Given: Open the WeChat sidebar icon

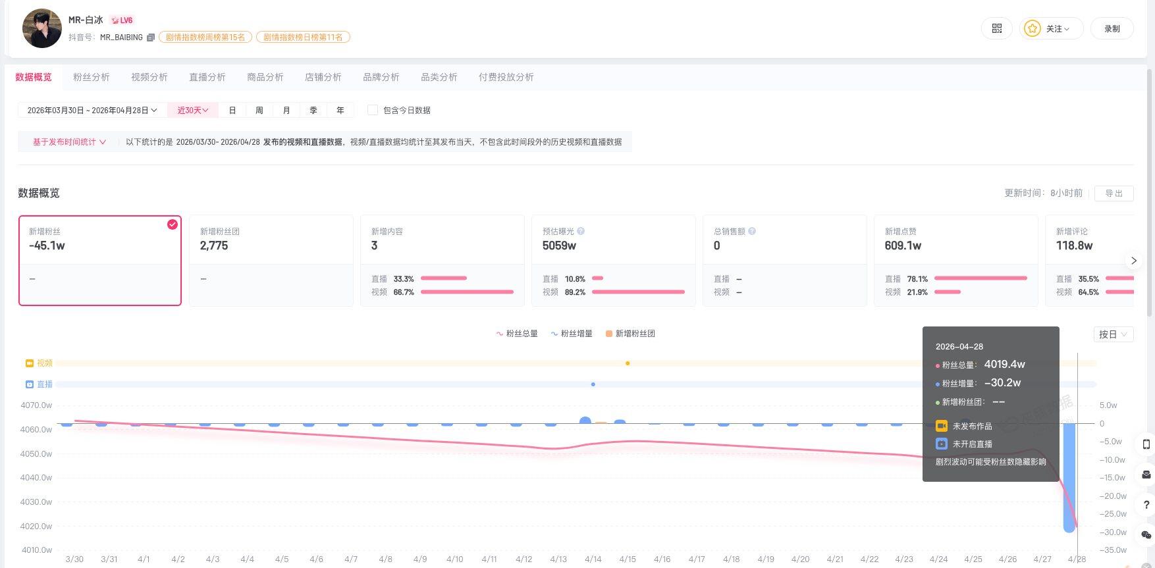Looking at the screenshot, I should coord(1146,534).
